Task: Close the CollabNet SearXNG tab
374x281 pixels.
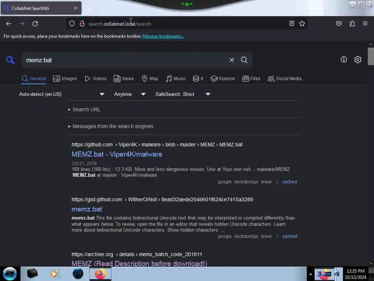Action: [x=76, y=8]
